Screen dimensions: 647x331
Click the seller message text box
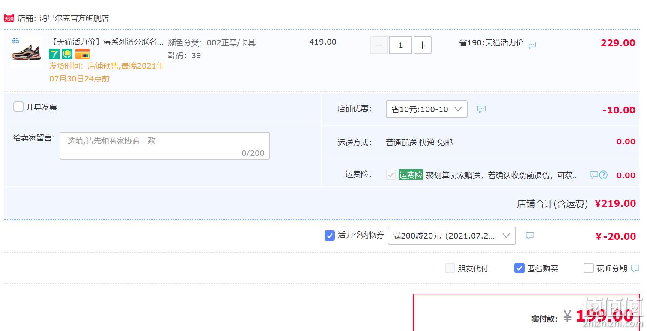165,146
